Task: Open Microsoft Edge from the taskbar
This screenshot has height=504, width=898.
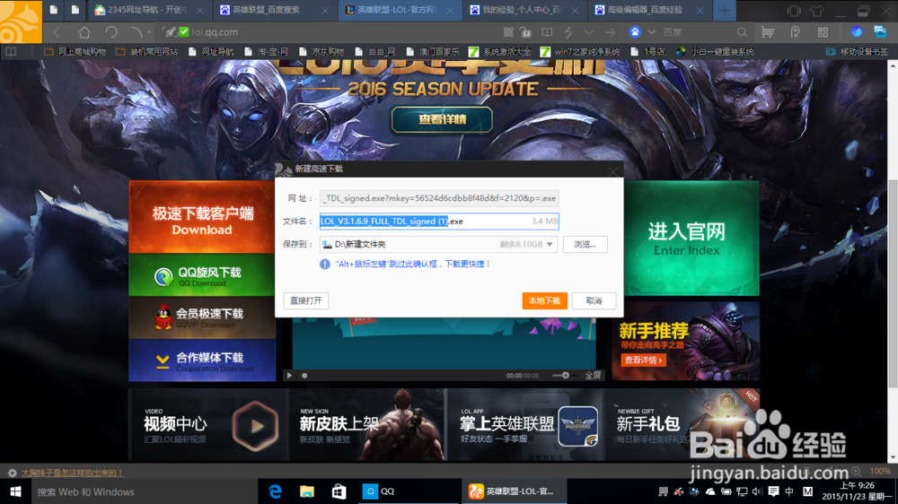Action: tap(275, 491)
